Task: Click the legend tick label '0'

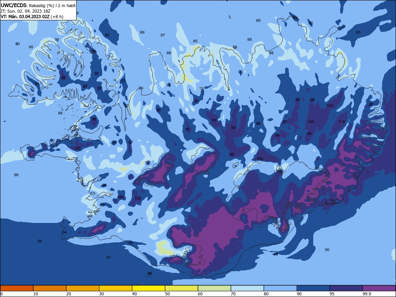Action: coord(1,294)
